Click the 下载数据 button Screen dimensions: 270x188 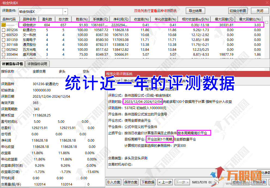click(x=148, y=182)
